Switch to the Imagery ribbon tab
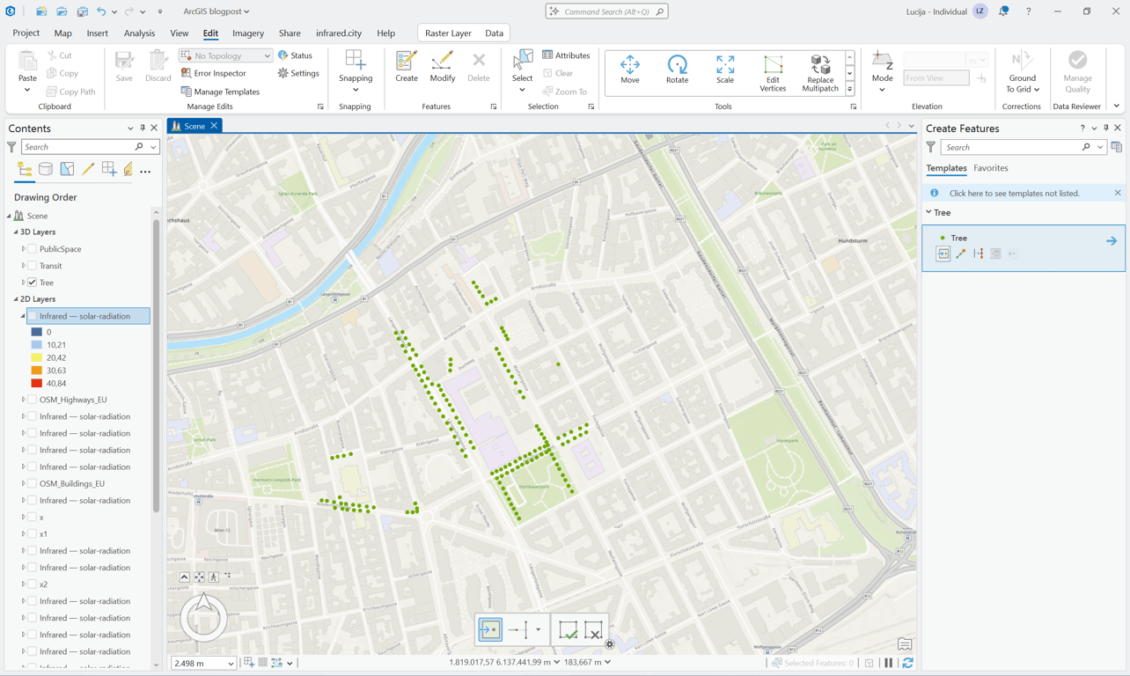This screenshot has width=1130, height=676. [x=248, y=33]
